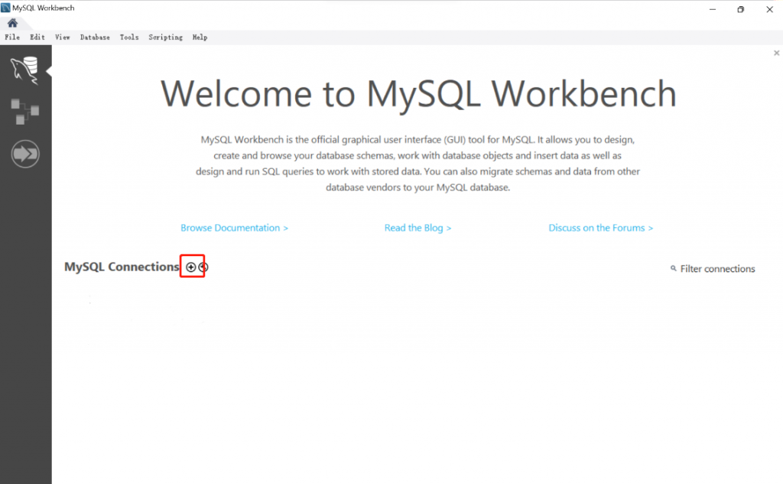The width and height of the screenshot is (783, 484).
Task: Open the Models view in sidebar
Action: 25,112
